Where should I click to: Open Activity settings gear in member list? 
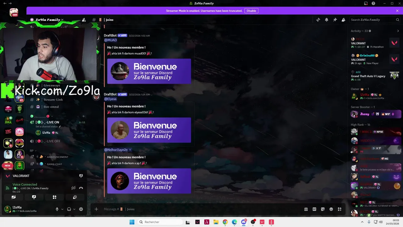click(370, 31)
